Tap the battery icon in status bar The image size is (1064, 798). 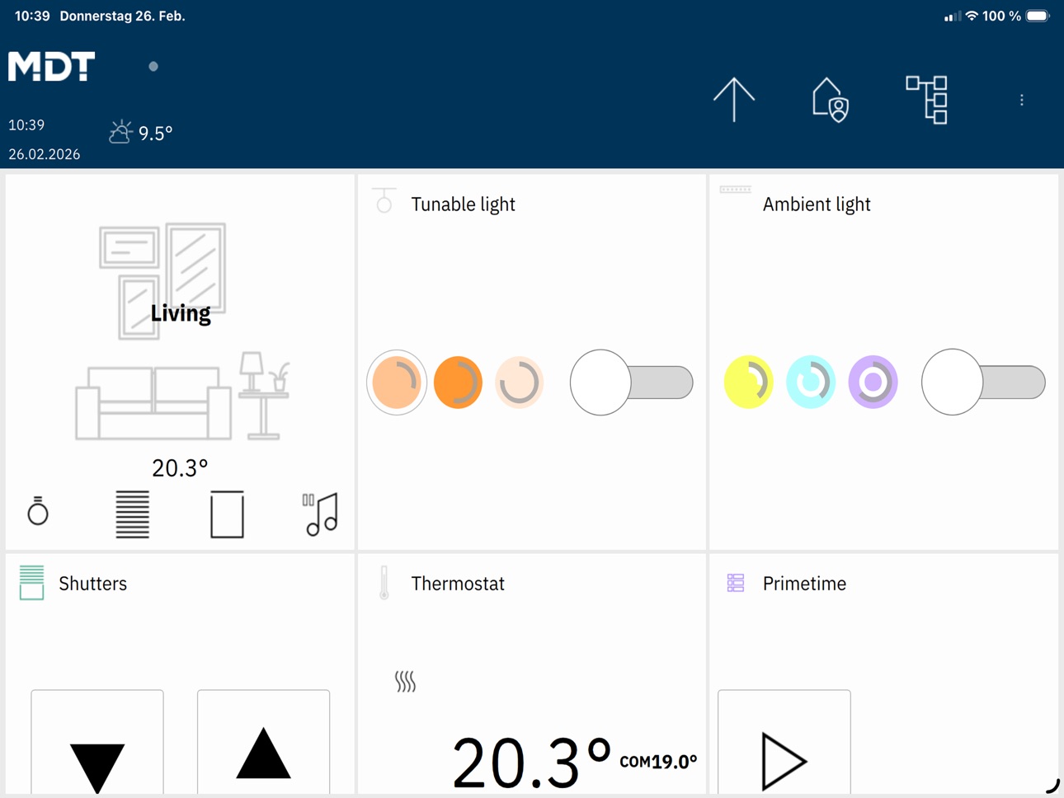tap(1038, 16)
